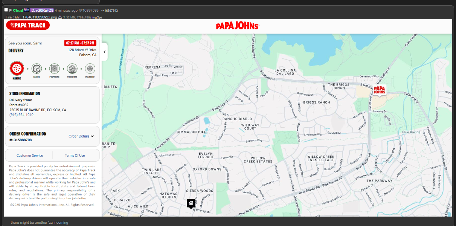Screen dimensions: 456x226
Task: Click the Delivered status icon
Action: coord(90,69)
